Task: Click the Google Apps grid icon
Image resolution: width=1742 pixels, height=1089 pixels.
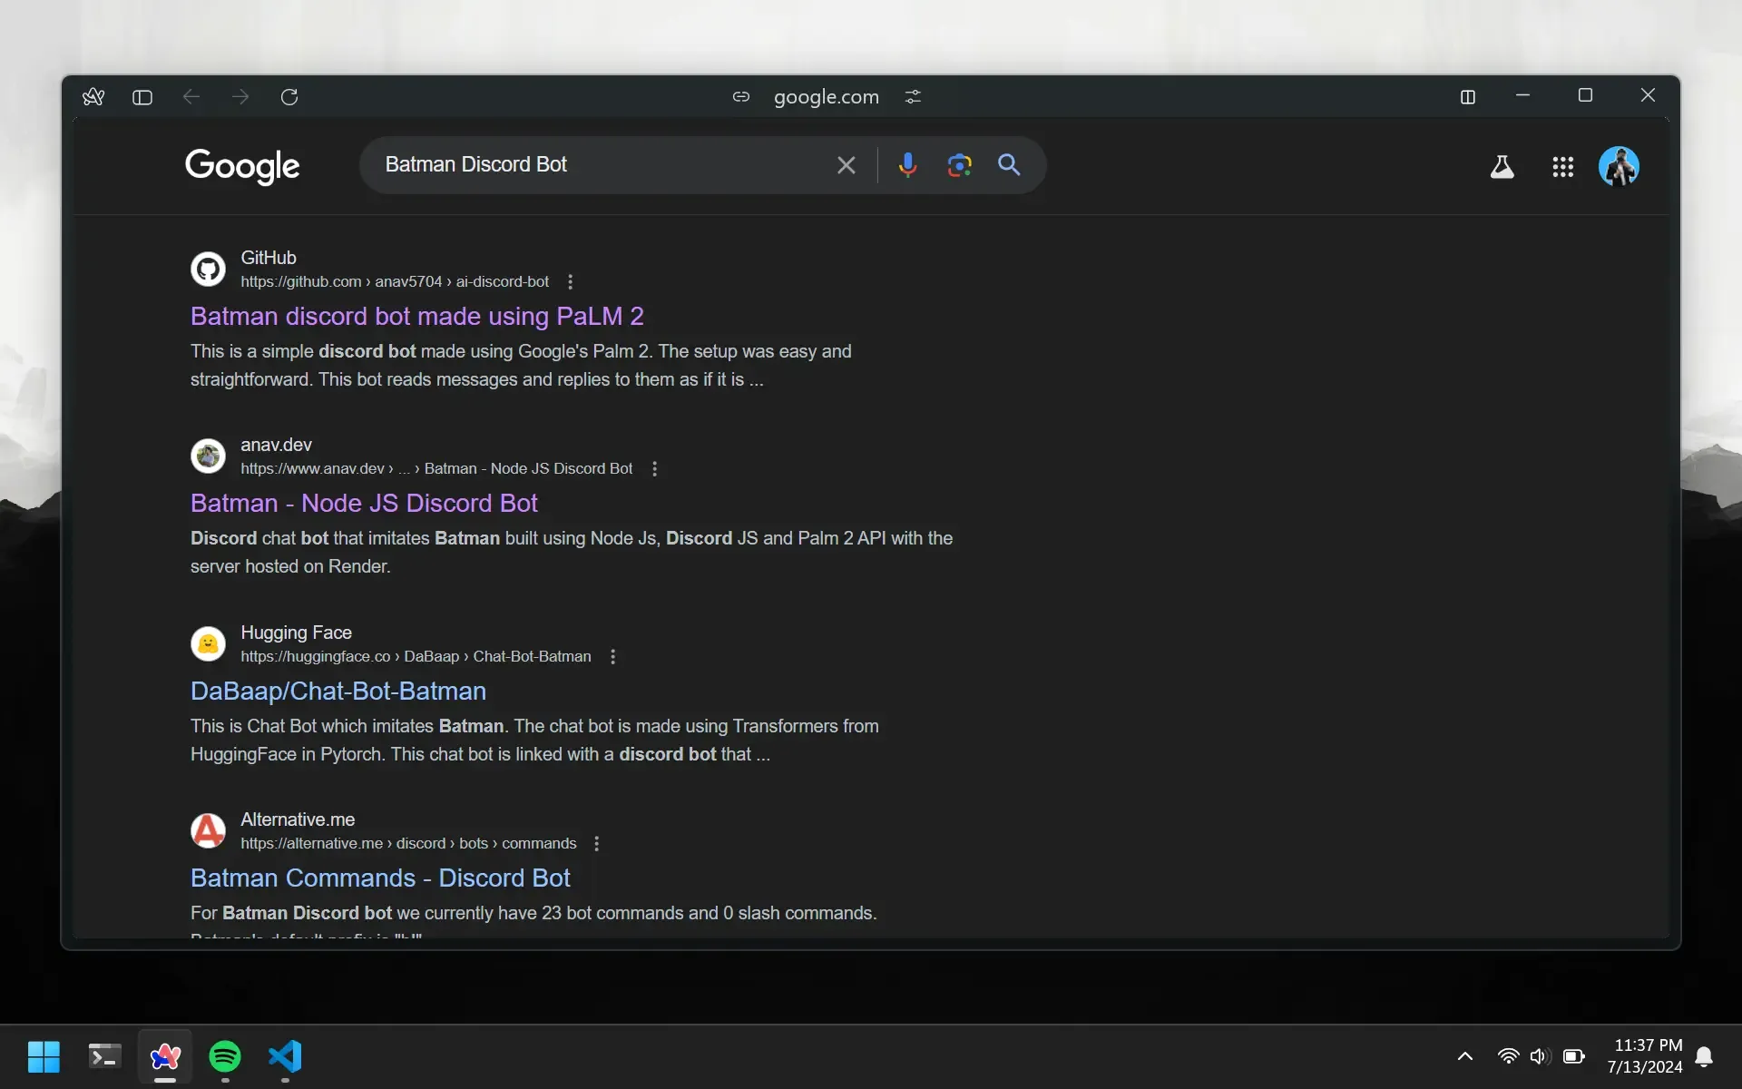Action: click(x=1561, y=164)
